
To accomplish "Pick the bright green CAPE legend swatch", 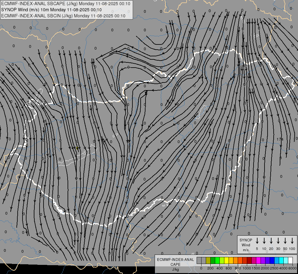I will [217, 260].
